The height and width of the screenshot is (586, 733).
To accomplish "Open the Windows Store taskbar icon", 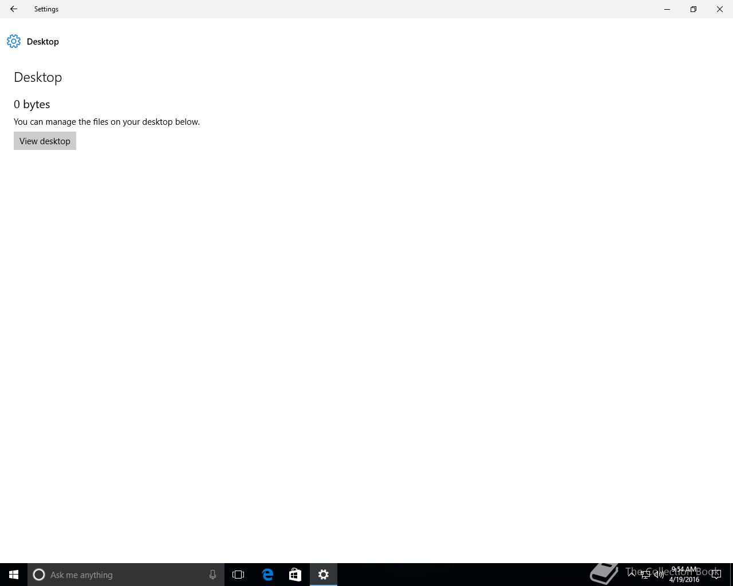I will point(295,575).
